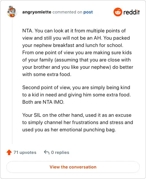Click the paragraph starting "NTA. You can look"

tap(78, 52)
